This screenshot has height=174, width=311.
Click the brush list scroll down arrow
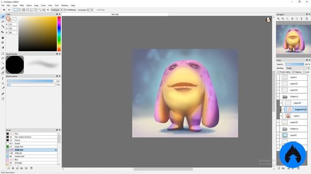(x=59, y=164)
